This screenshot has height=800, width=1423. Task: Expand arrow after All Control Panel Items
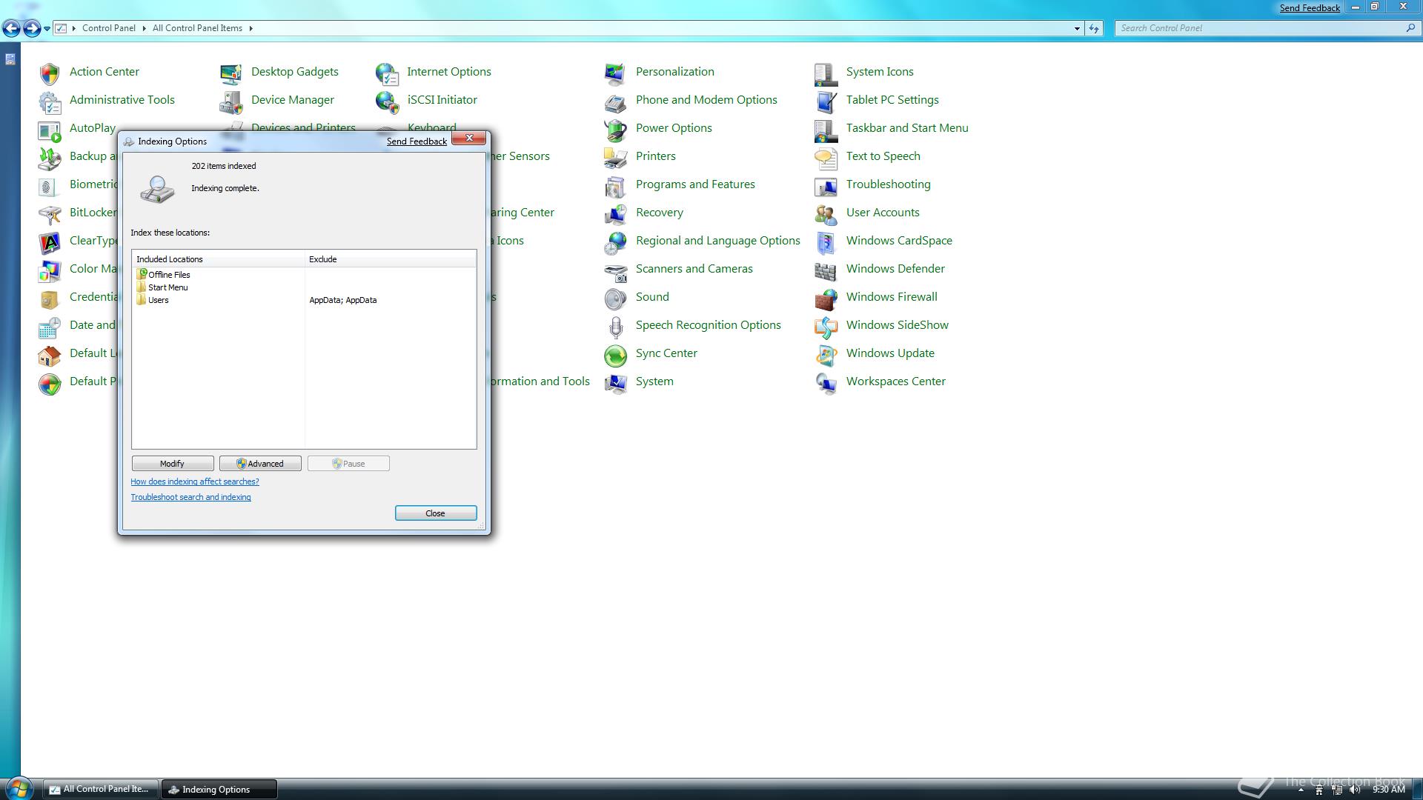[251, 28]
